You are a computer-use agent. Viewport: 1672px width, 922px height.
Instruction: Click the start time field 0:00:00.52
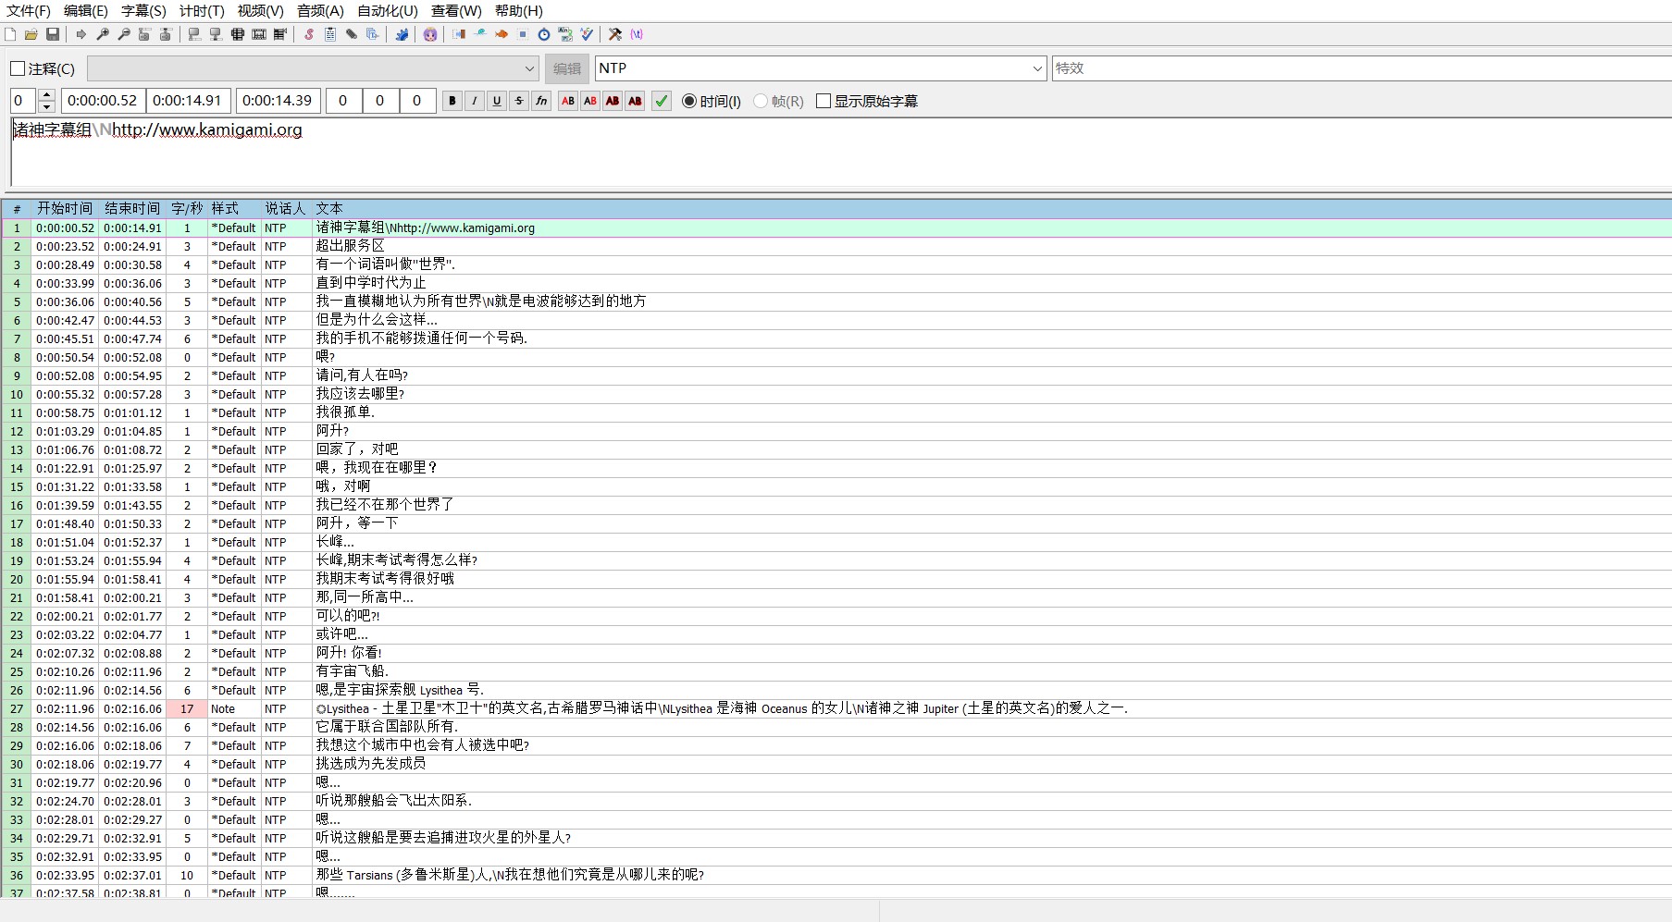click(x=103, y=101)
